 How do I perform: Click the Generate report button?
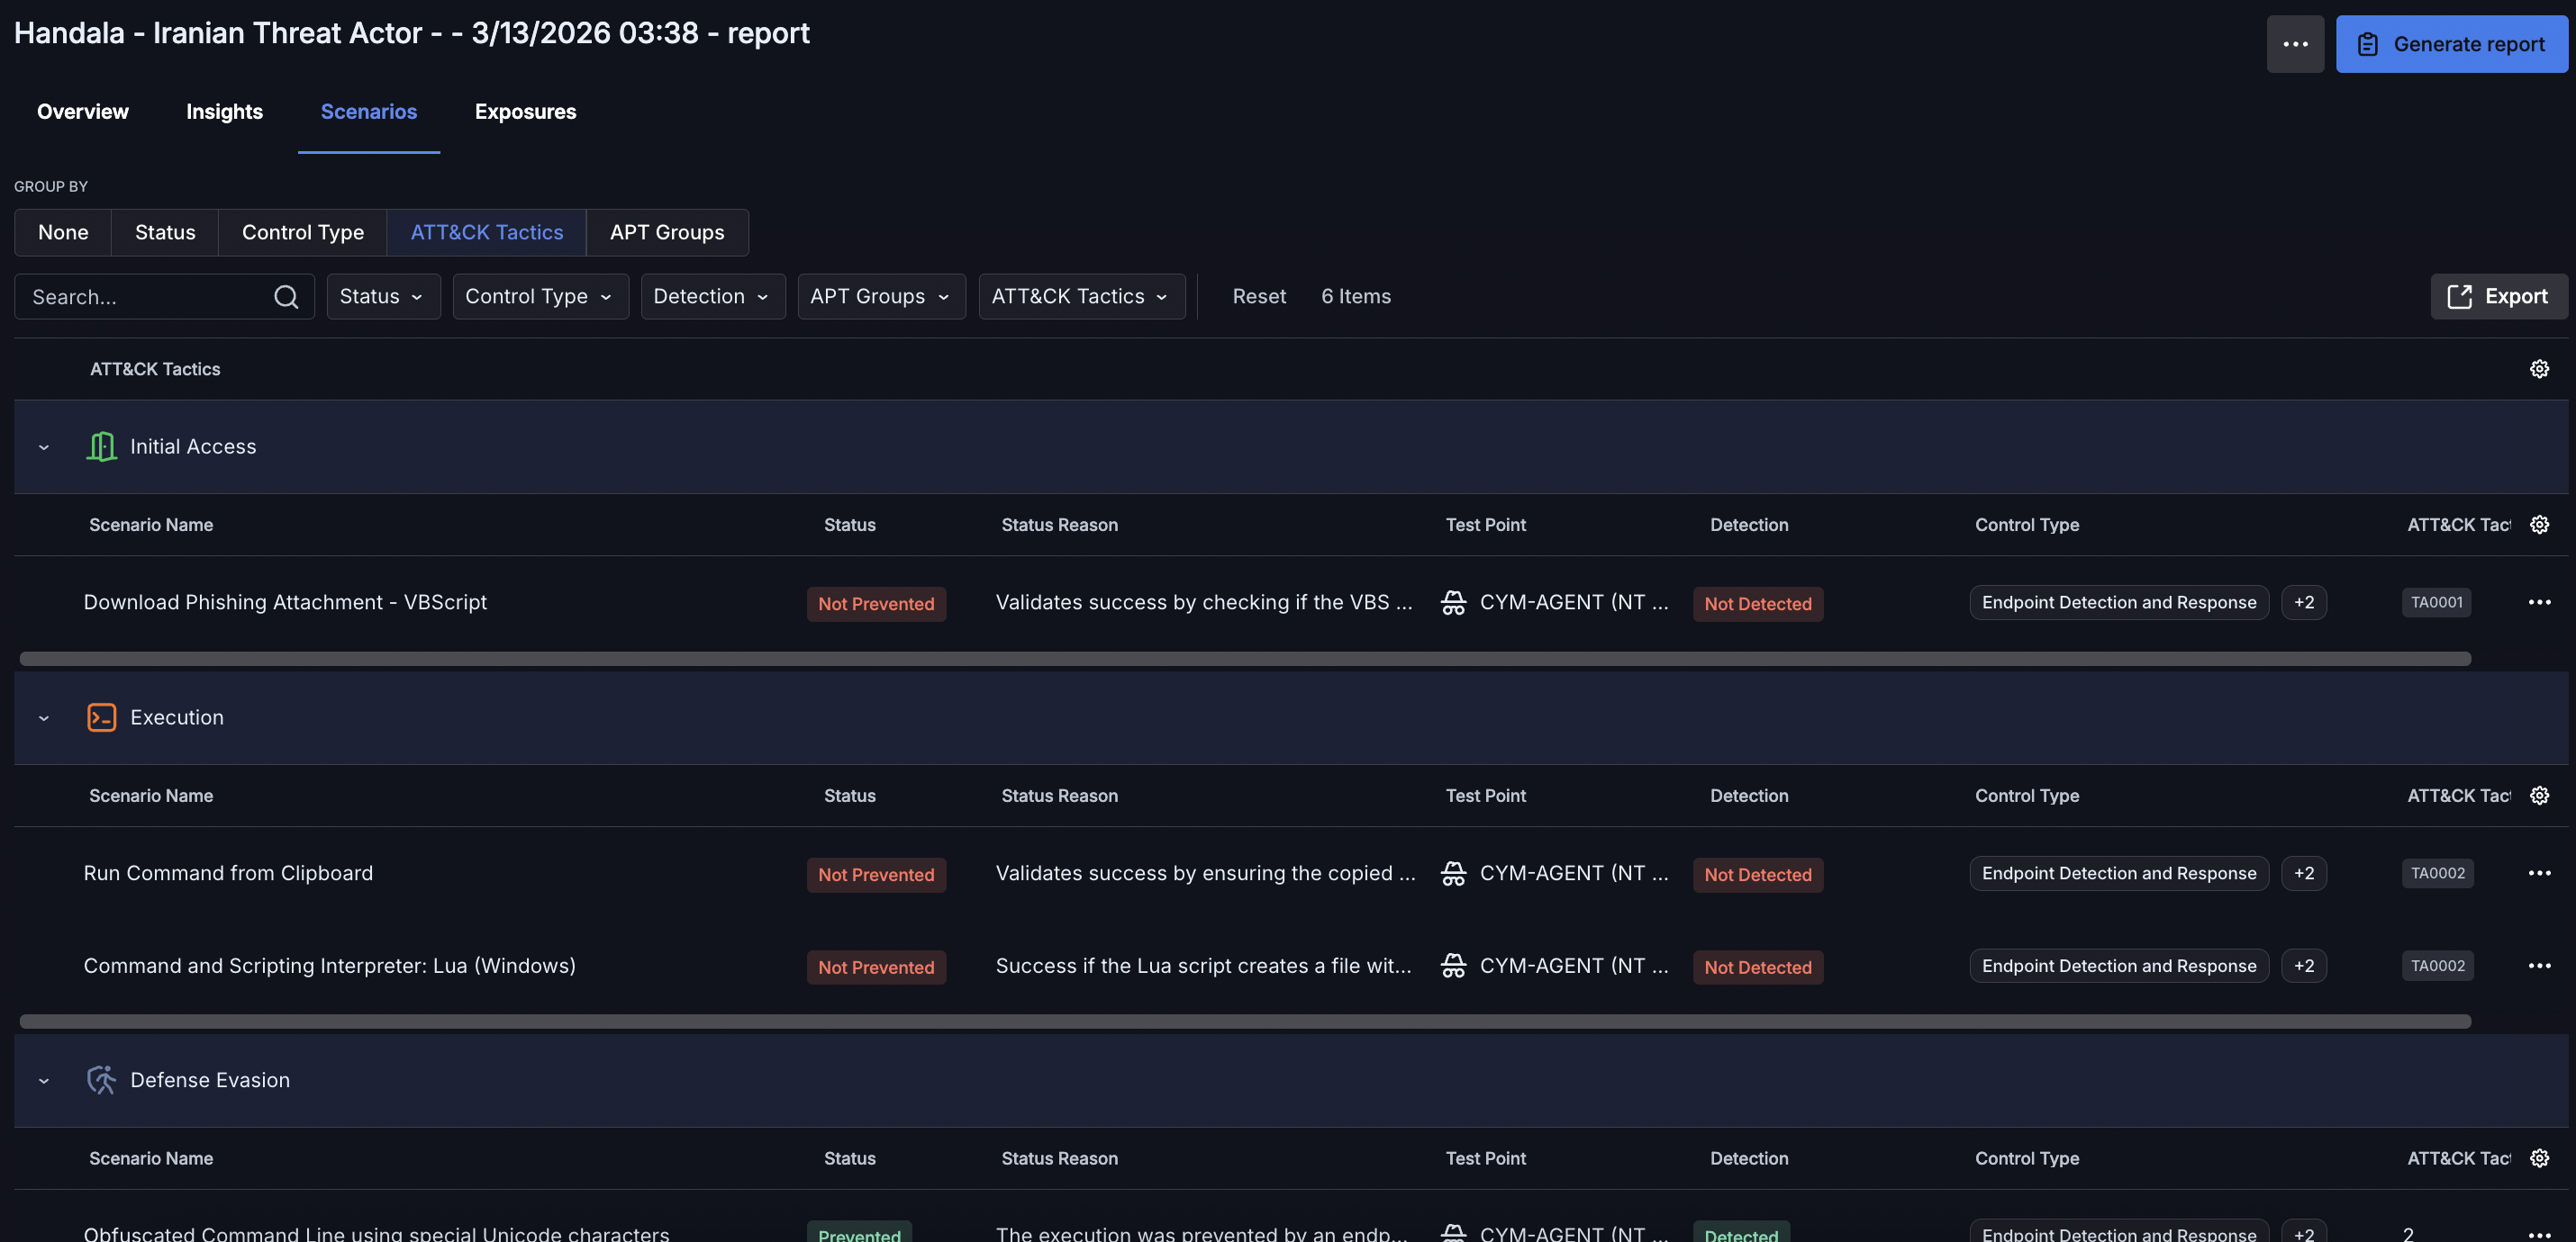(2451, 44)
